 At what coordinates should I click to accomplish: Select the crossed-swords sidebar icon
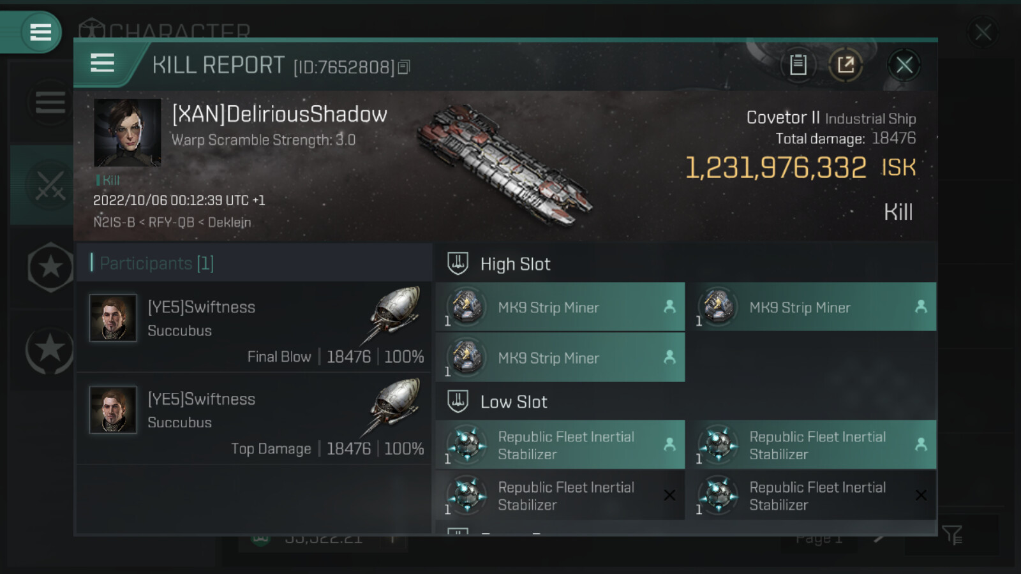[x=50, y=186]
